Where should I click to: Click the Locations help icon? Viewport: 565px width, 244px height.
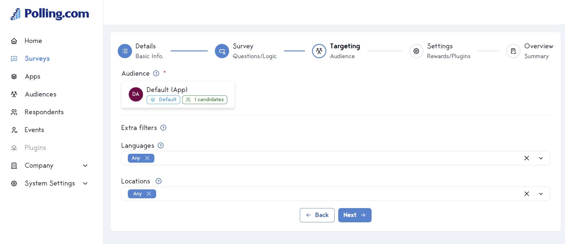[159, 181]
